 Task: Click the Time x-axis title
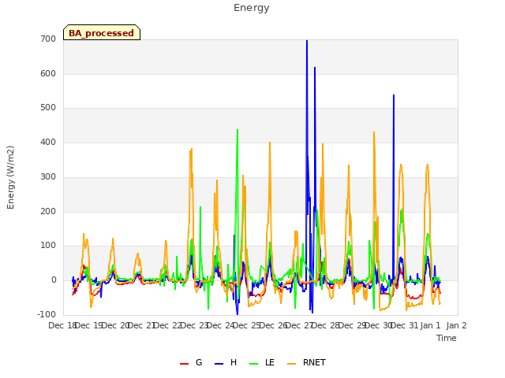point(447,338)
